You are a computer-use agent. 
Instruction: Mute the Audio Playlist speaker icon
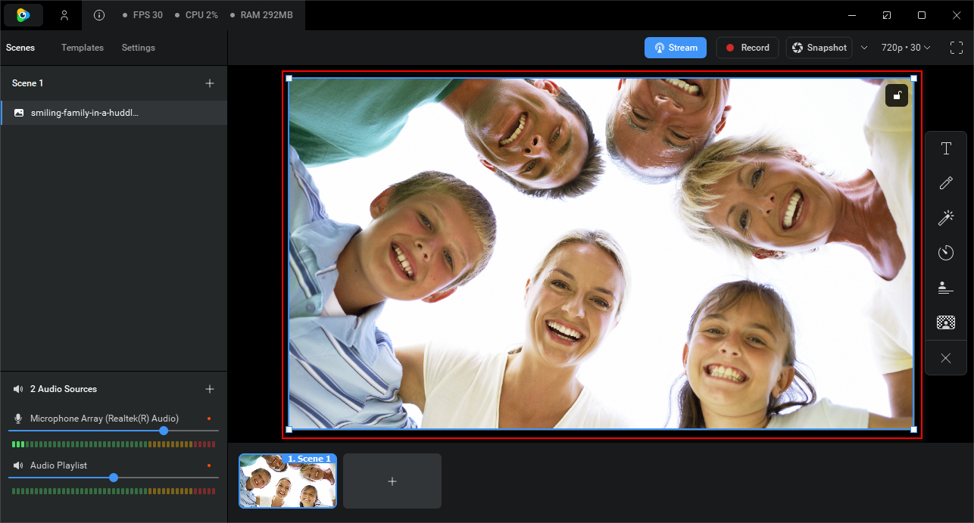(18, 465)
